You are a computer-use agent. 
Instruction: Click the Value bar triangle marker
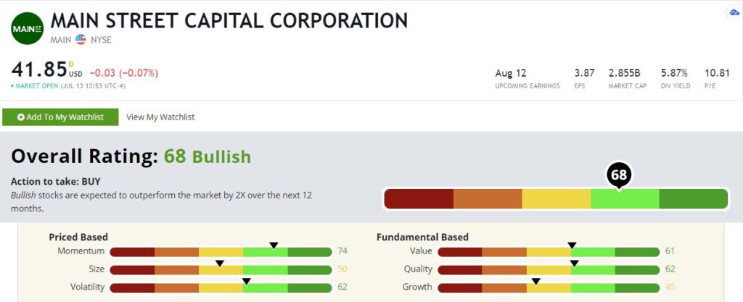click(x=572, y=246)
